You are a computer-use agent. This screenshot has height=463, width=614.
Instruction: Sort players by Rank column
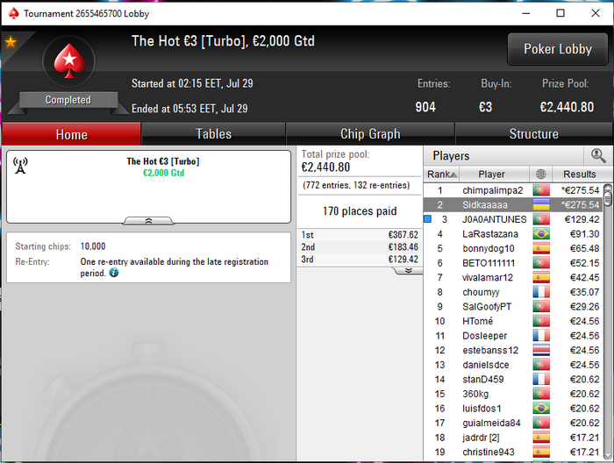(441, 175)
